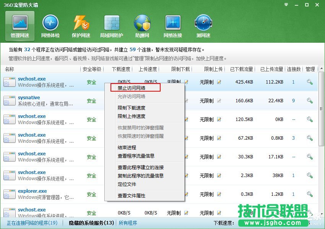
Task: Click the vertical scrollbar thumb
Action: click(322, 109)
